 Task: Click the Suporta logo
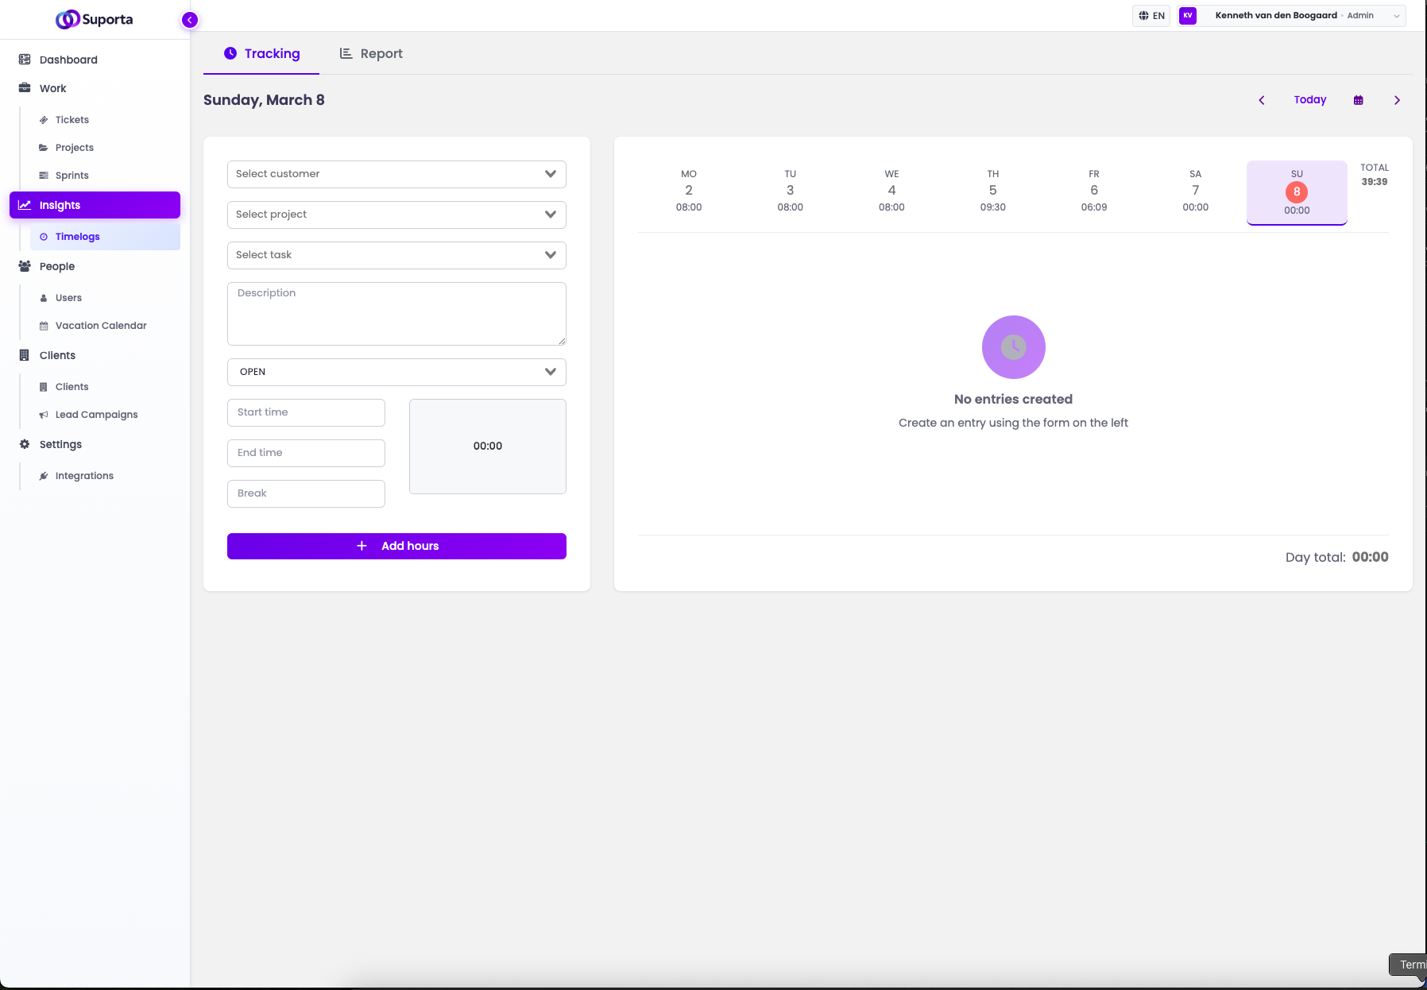coord(95,19)
